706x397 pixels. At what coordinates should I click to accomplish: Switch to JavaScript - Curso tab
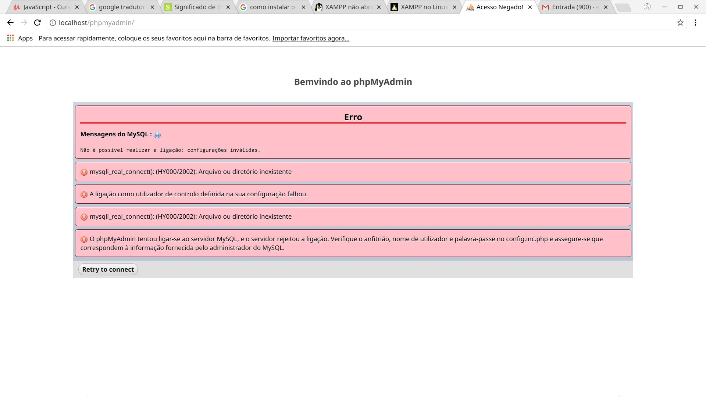46,7
